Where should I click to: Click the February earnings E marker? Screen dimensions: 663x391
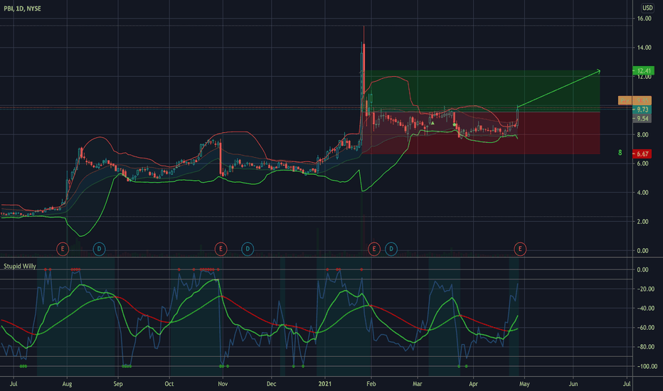point(373,249)
